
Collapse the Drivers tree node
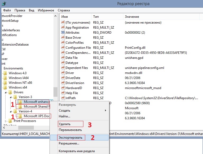(6, 93)
